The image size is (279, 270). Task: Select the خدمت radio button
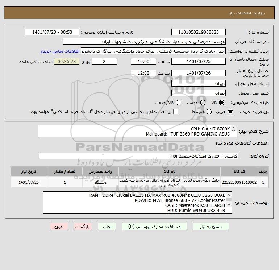coord(203,103)
